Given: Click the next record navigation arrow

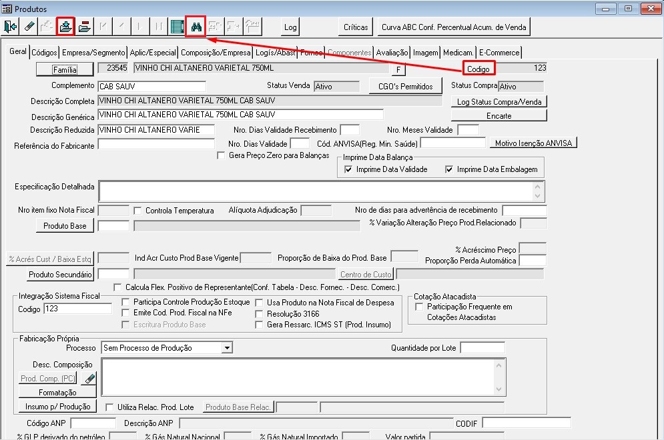Looking at the screenshot, I should click(140, 27).
